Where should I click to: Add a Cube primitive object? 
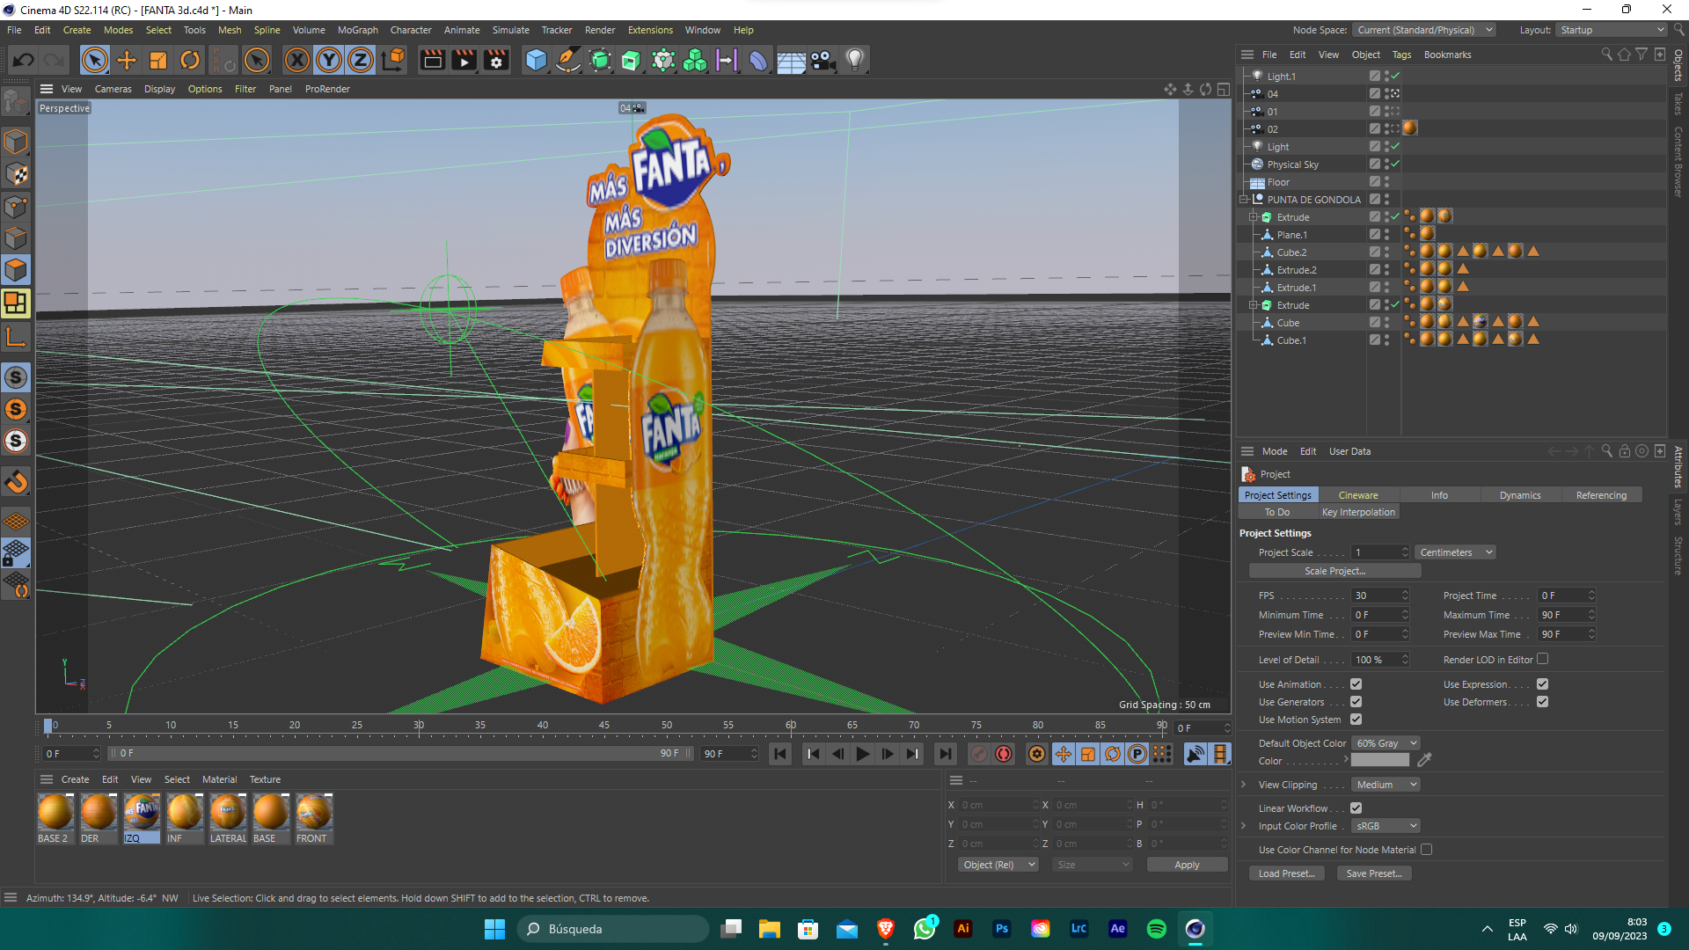[536, 60]
